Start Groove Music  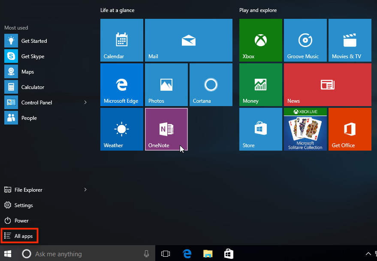(x=305, y=40)
